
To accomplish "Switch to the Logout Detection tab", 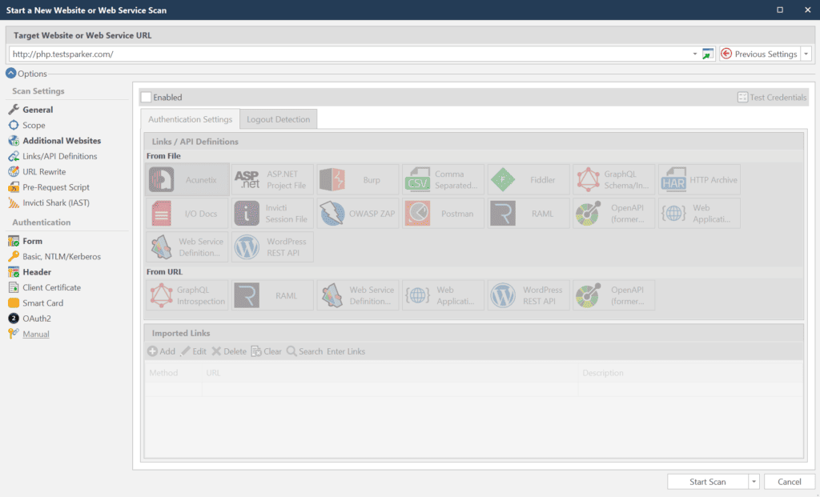I will click(278, 119).
